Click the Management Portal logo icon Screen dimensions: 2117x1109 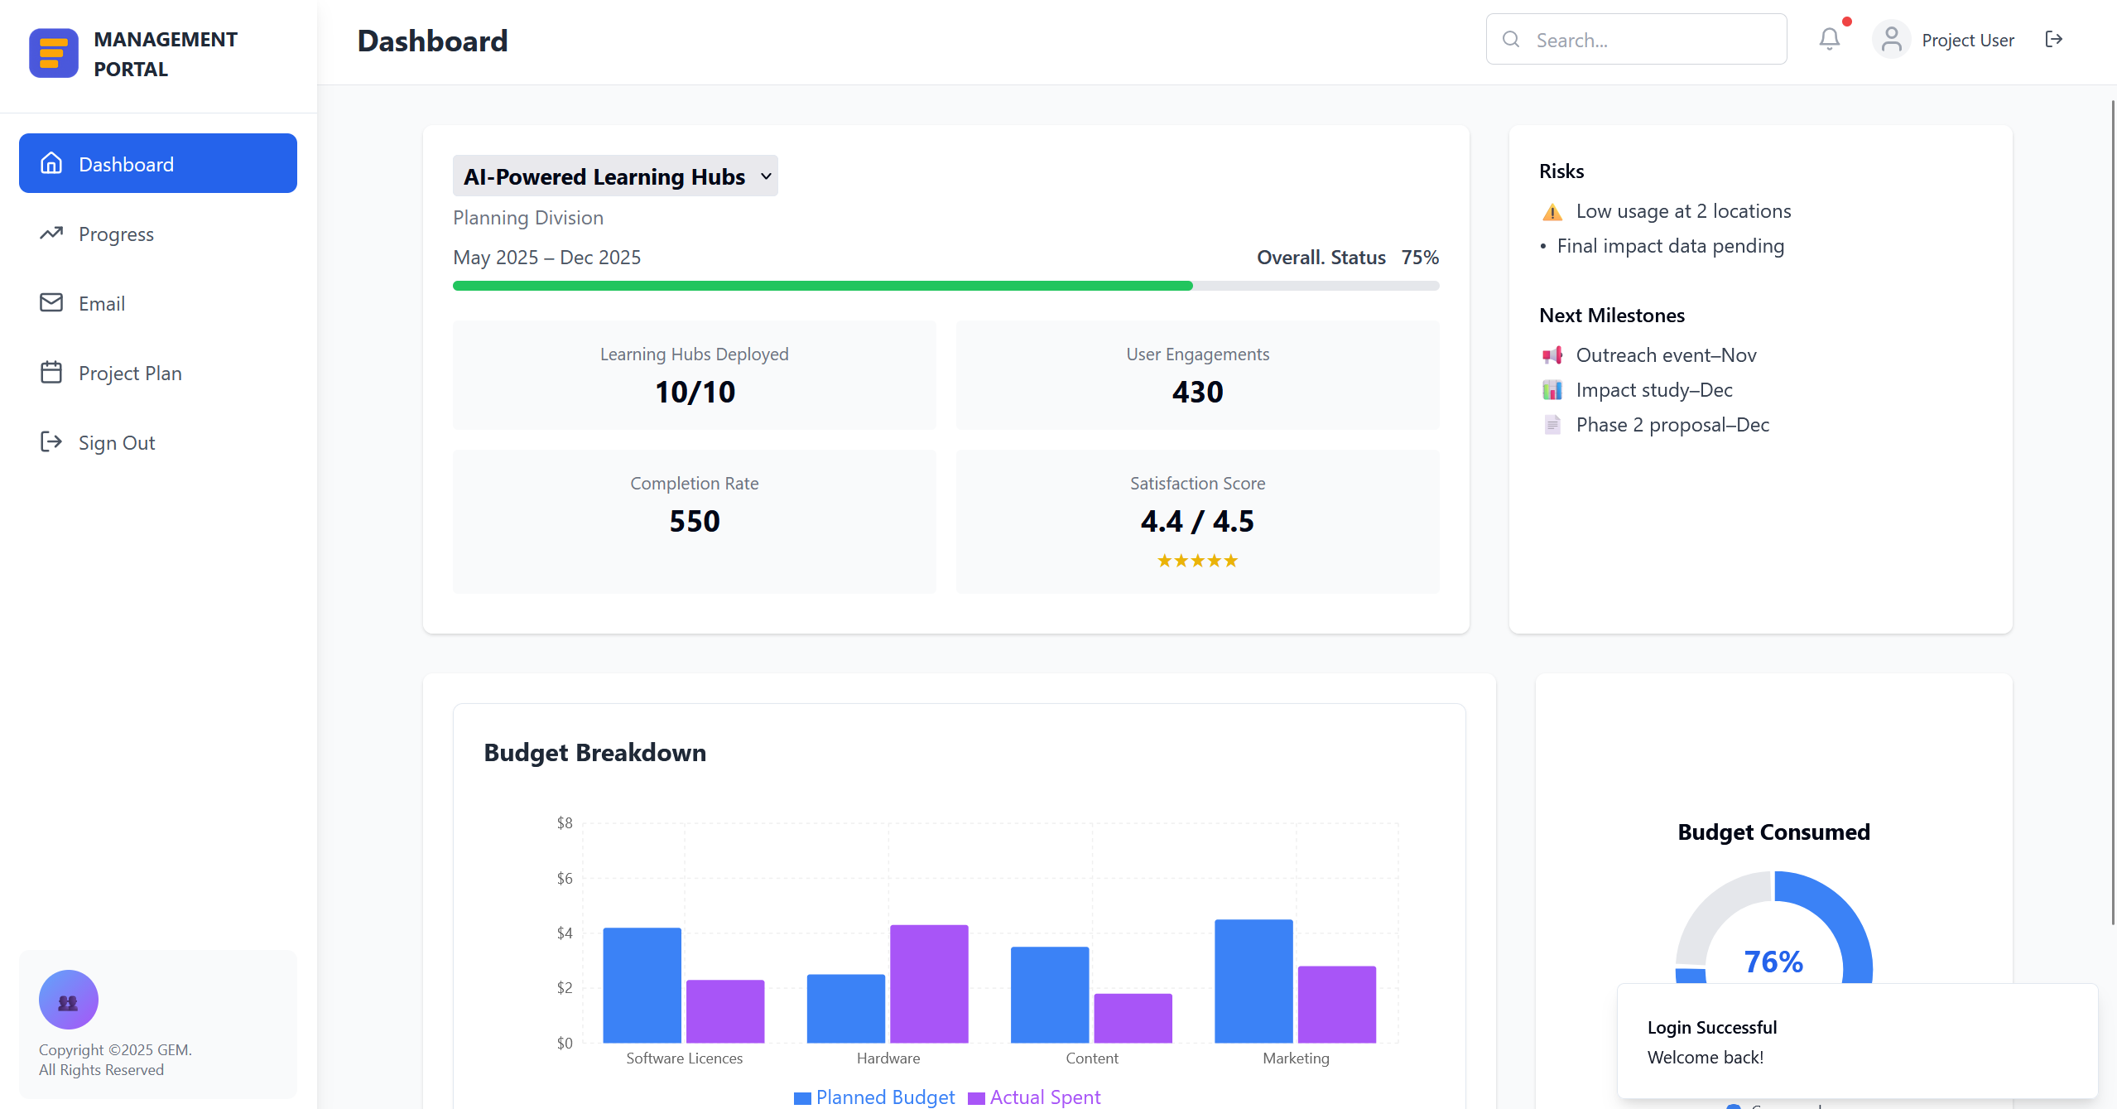pyautogui.click(x=53, y=51)
